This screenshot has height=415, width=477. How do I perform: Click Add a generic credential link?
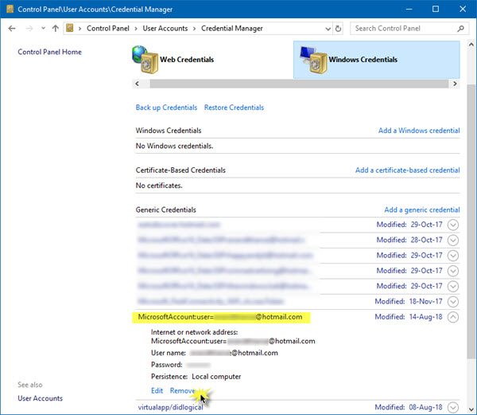(422, 209)
